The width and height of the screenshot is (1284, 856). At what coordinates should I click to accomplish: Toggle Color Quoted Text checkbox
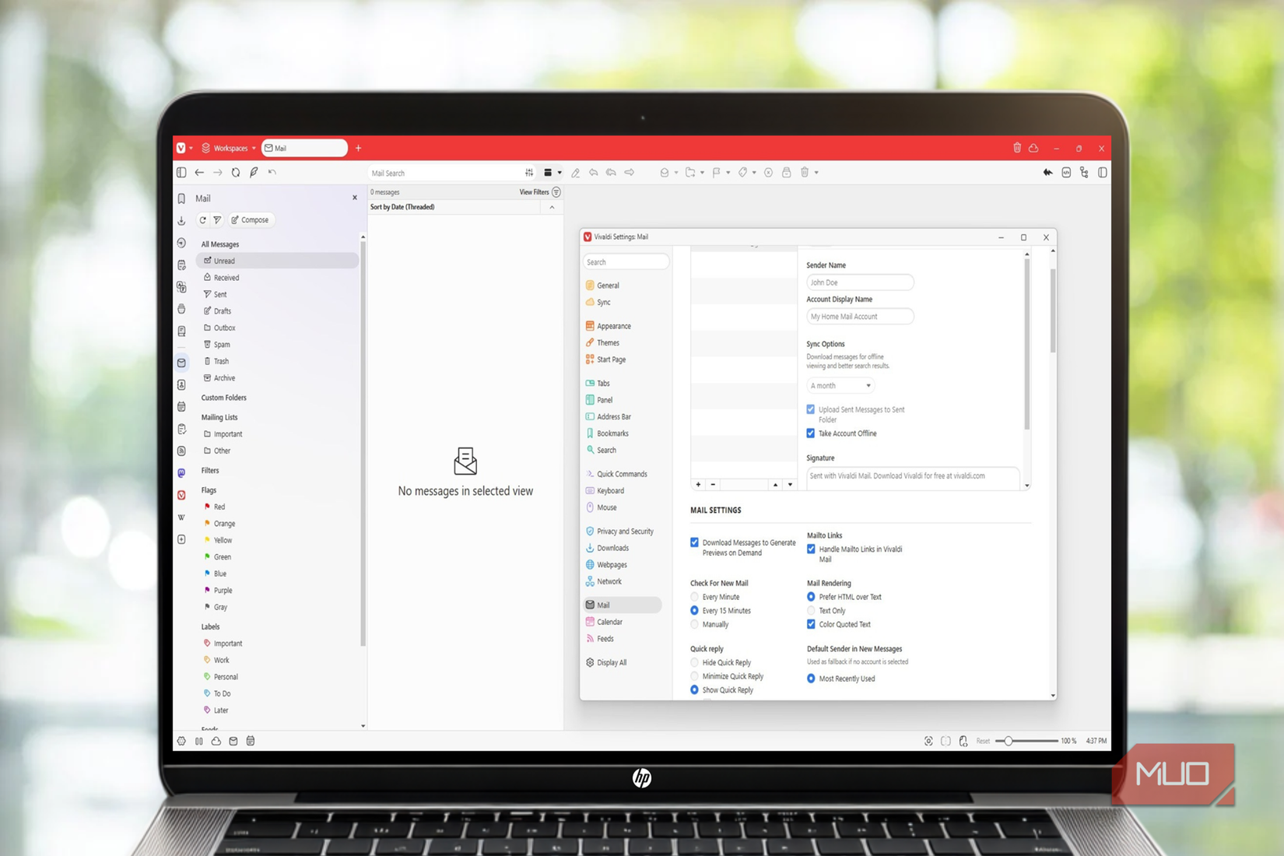pos(811,624)
